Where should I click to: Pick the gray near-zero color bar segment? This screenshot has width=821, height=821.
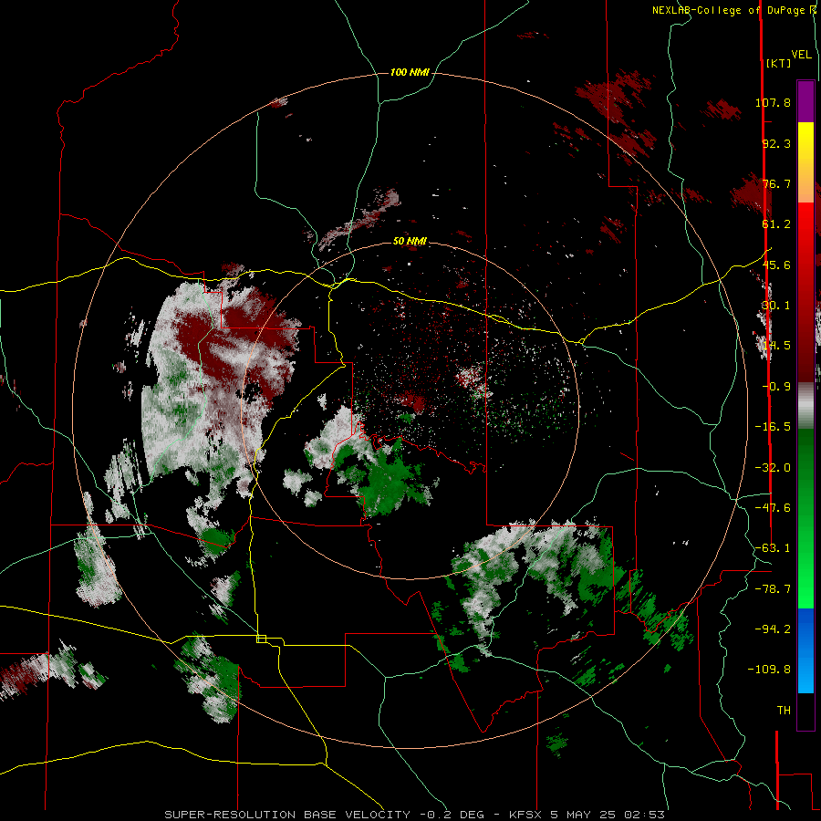(805, 406)
